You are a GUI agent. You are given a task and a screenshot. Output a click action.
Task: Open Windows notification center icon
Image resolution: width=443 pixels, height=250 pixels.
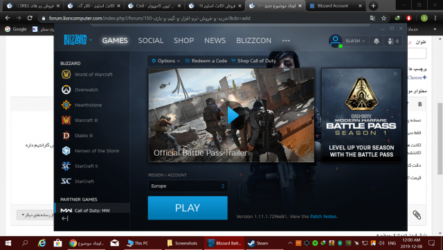click(431, 243)
